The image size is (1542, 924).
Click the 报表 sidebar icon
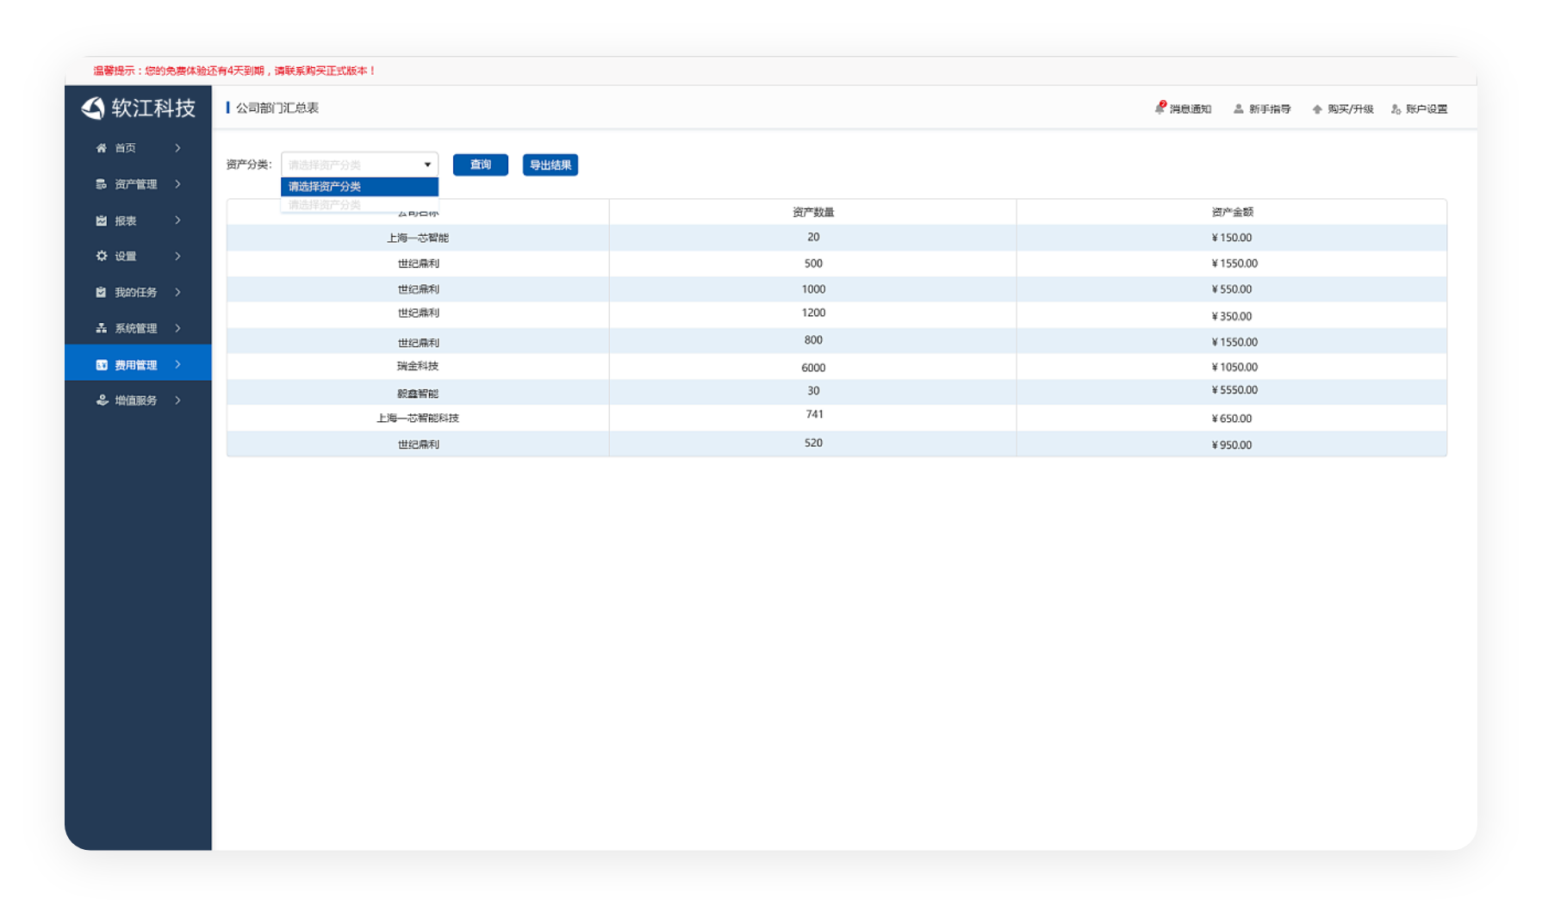point(101,220)
